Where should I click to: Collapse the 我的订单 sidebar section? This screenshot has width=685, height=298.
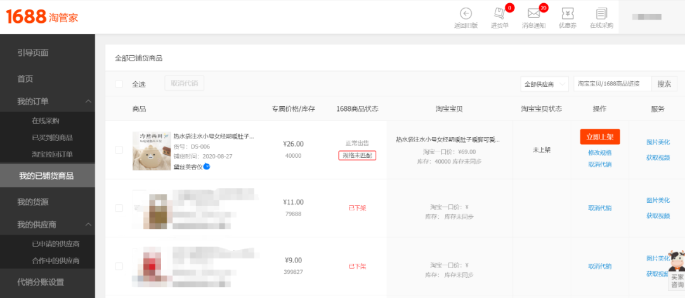pos(89,101)
